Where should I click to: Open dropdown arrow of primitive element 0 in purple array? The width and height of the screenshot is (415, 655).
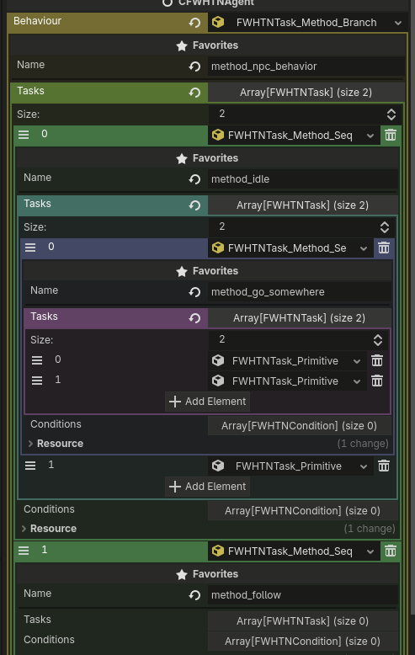(x=357, y=361)
